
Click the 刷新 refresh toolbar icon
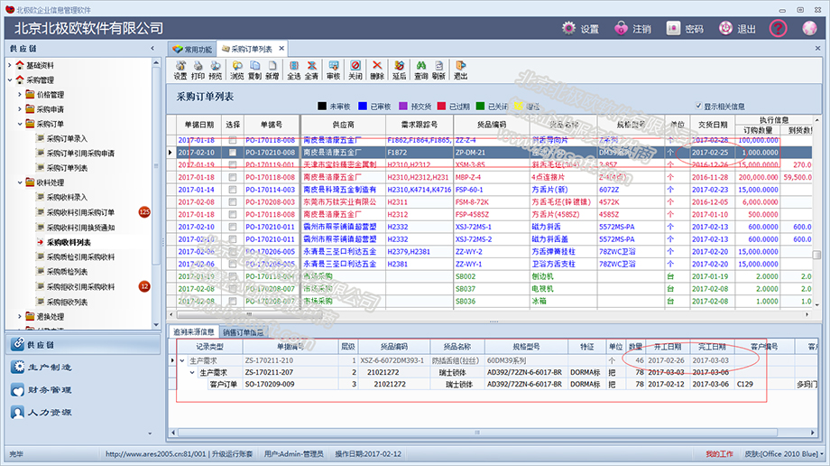point(438,70)
